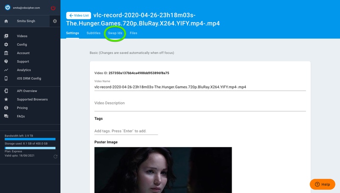Switch to the Subtitles tab

(93, 33)
